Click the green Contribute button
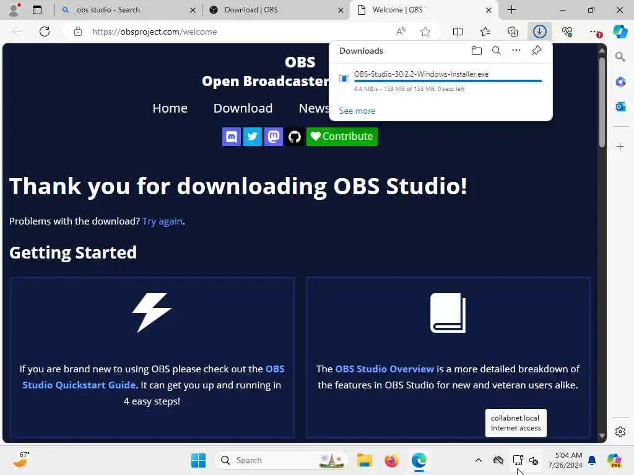This screenshot has width=634, height=475. 342,137
